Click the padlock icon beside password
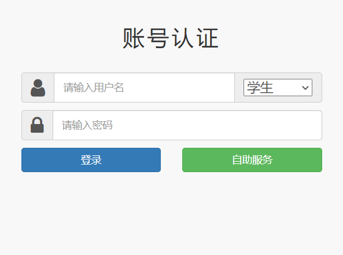The image size is (343, 255). tap(37, 125)
